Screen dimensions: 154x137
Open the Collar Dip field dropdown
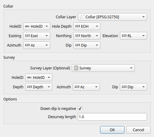tap(87, 45)
